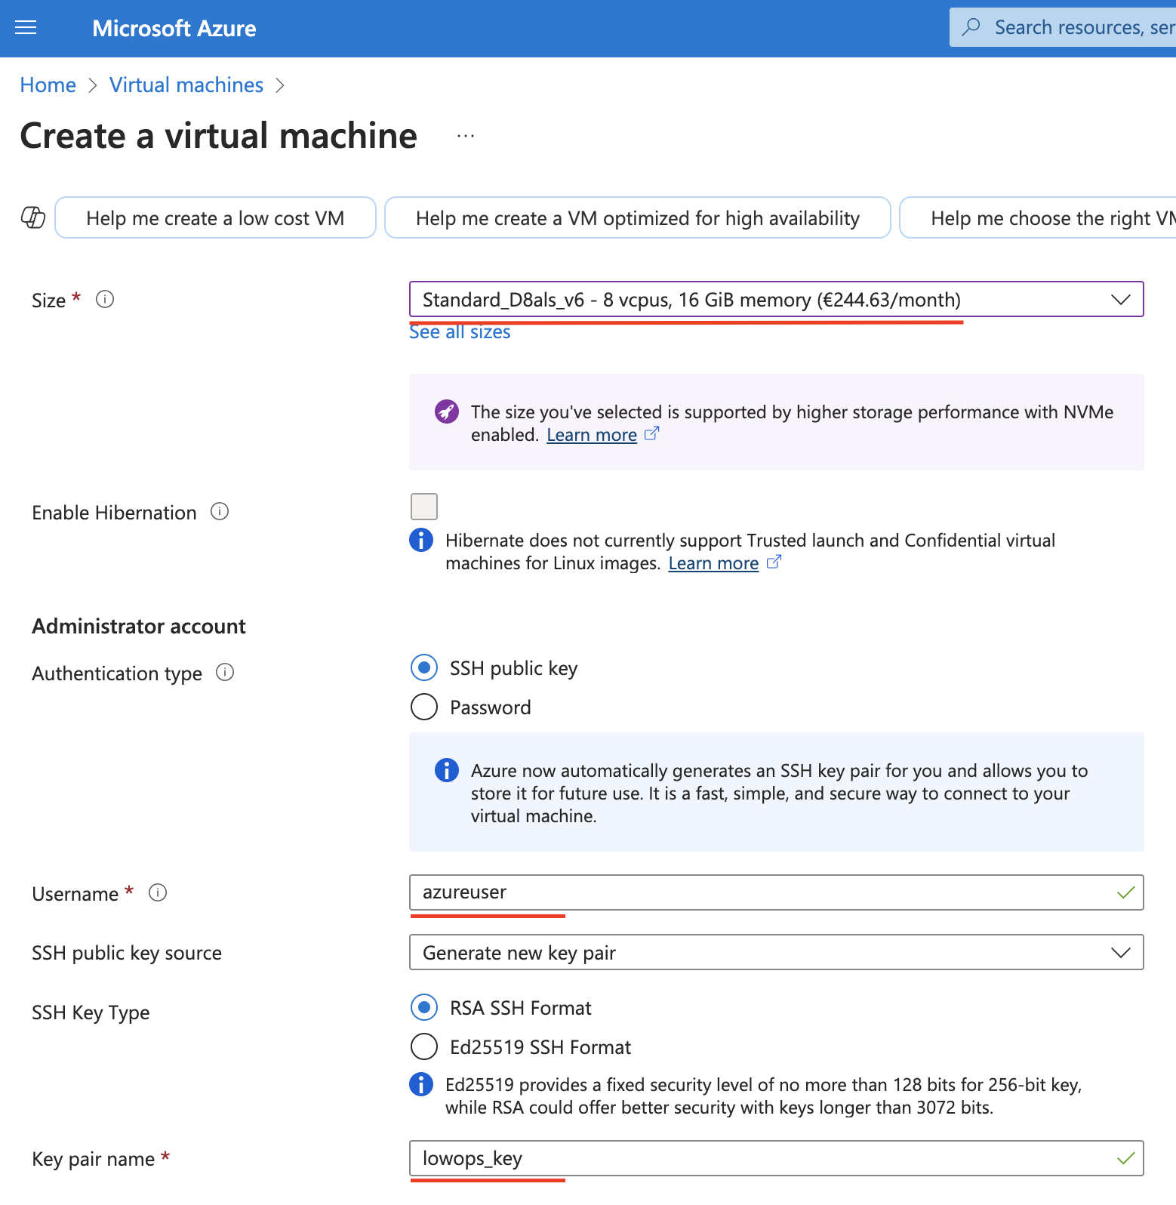The image size is (1176, 1205).
Task: Click info icon beside Ed25519 security note
Action: tap(421, 1084)
